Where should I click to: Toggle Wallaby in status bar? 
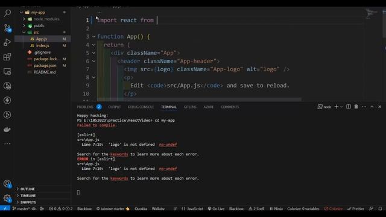click(x=158, y=209)
